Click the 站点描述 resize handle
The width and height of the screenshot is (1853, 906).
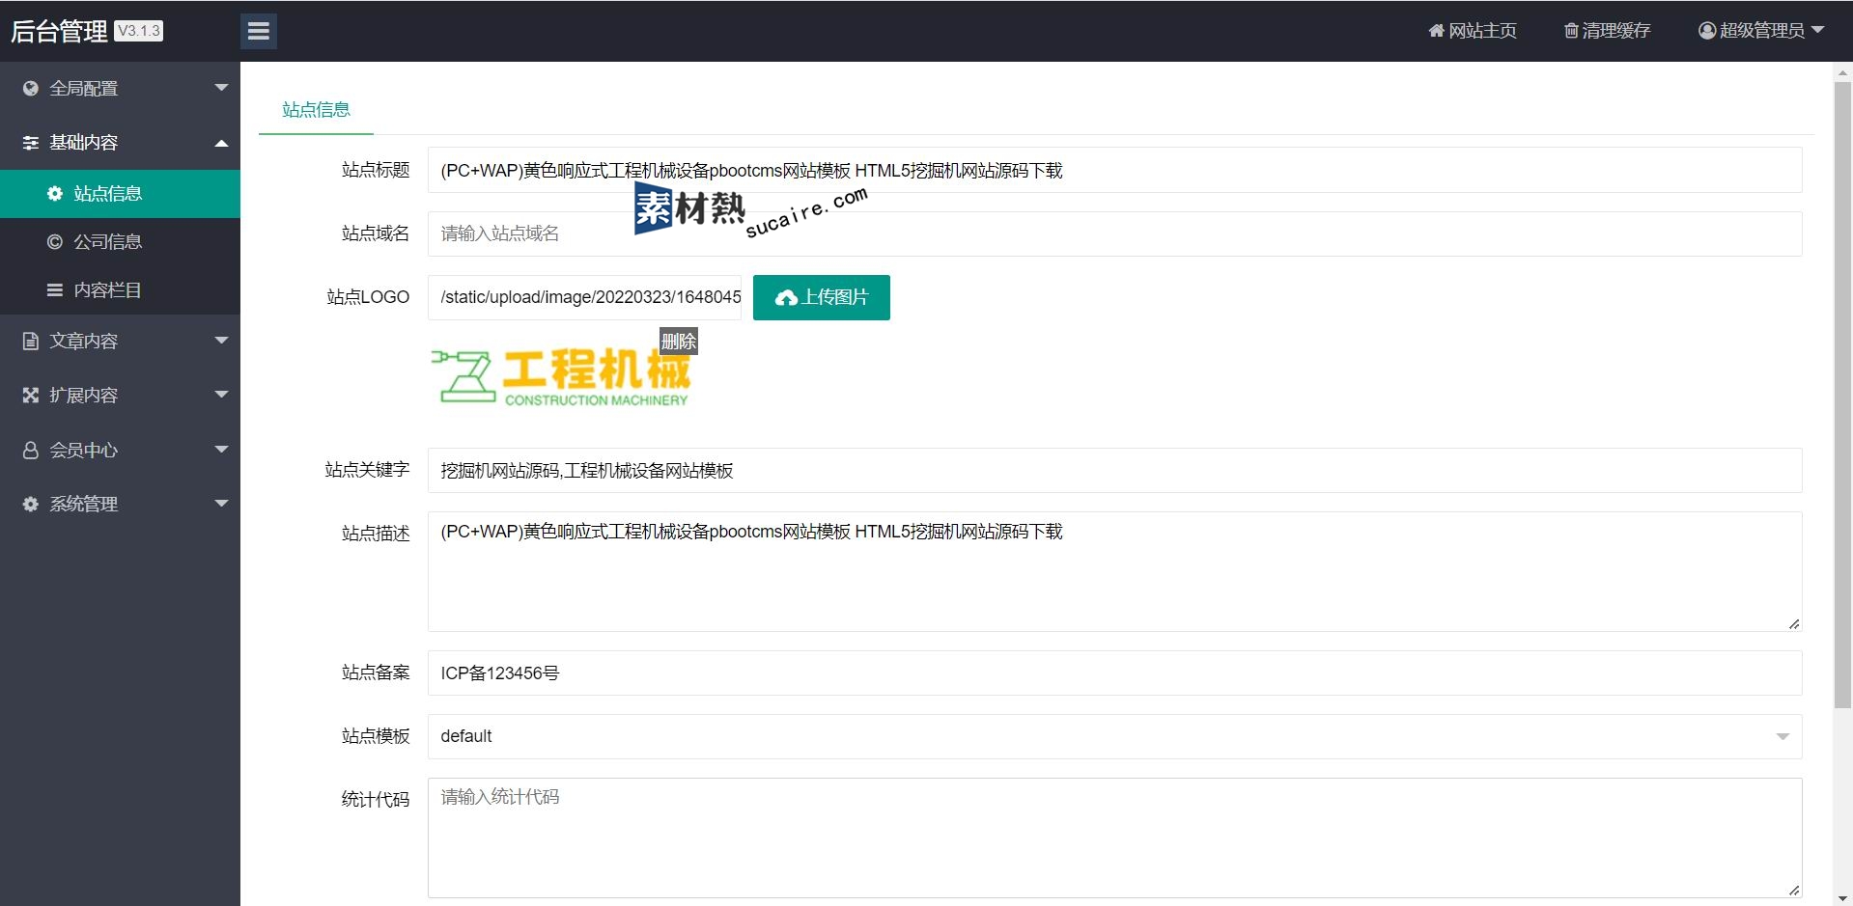(1794, 624)
